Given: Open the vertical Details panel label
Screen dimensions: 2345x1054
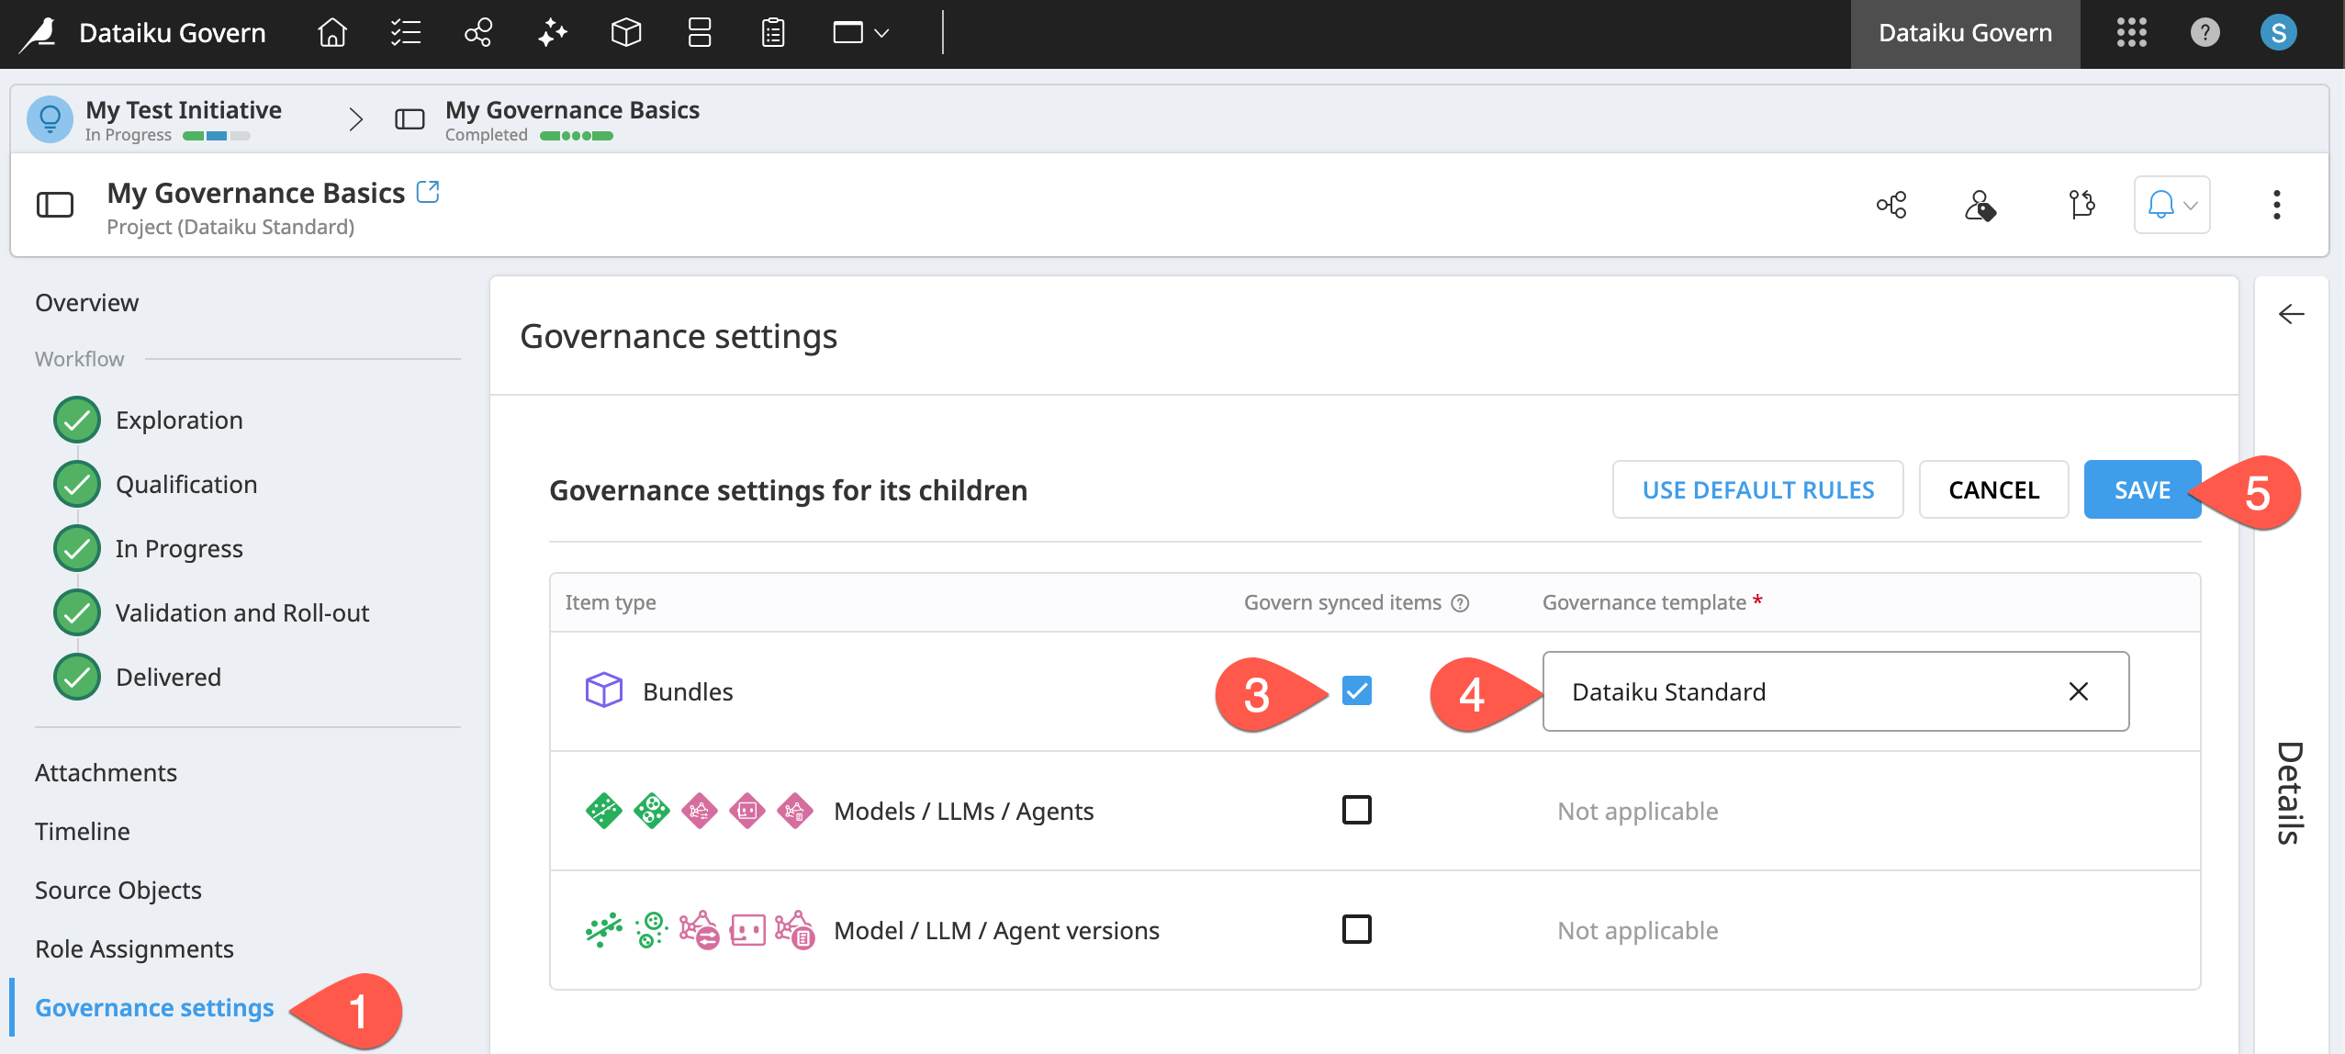Looking at the screenshot, I should (x=2290, y=793).
